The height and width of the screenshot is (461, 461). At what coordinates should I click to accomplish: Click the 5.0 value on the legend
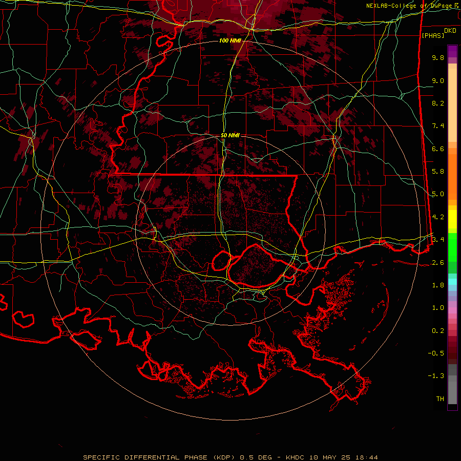438,194
